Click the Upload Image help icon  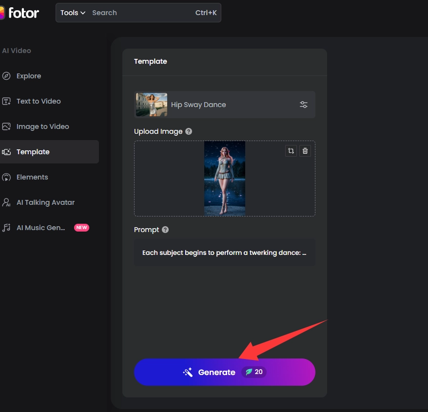click(x=189, y=131)
